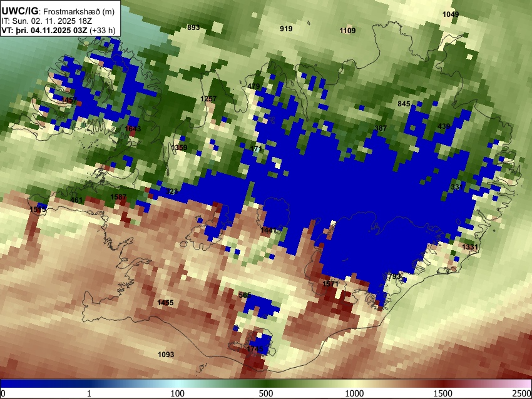Click the map value 171
Image resolution: width=532 pixels, height=399 pixels.
click(256, 148)
